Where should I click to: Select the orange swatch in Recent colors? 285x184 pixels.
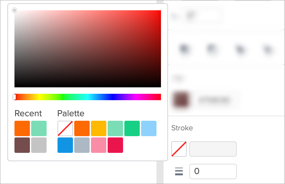pyautogui.click(x=22, y=128)
